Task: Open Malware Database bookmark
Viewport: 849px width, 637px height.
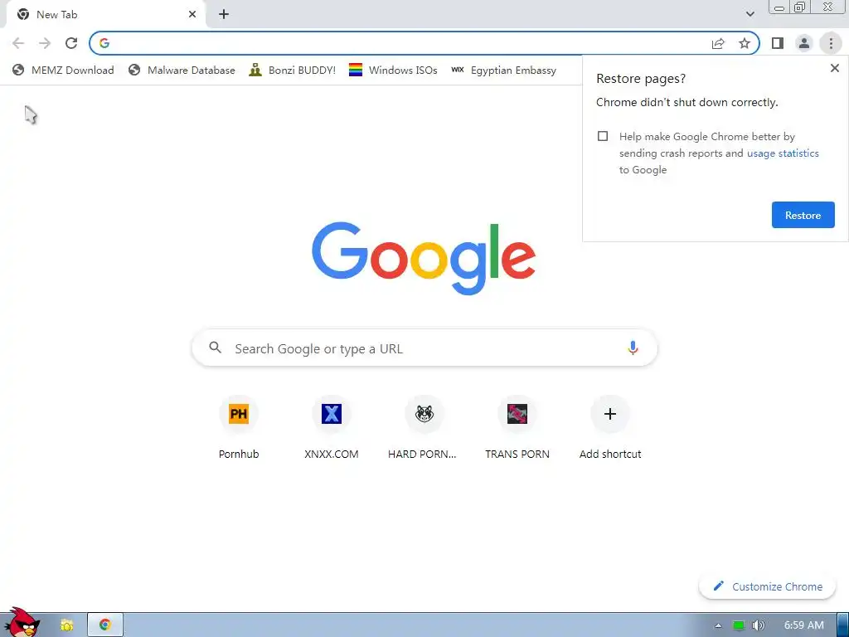Action: [182, 71]
